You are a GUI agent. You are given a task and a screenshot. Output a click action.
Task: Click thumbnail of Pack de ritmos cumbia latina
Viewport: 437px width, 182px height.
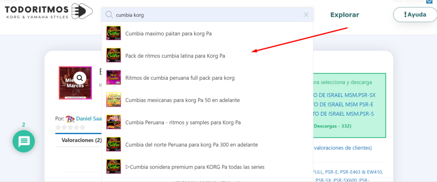[114, 55]
